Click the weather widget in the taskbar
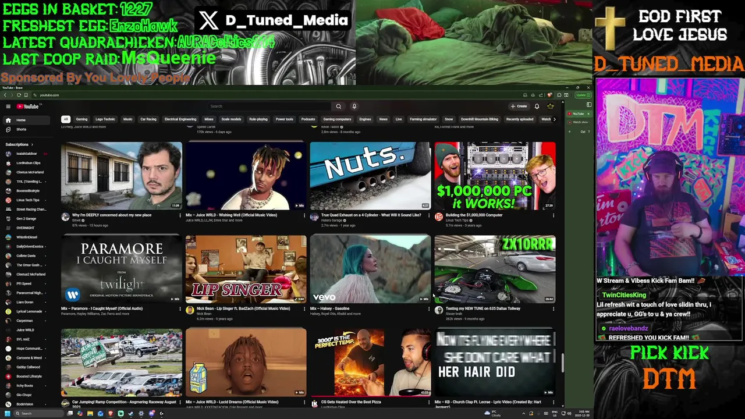745x419 pixels. point(494,413)
